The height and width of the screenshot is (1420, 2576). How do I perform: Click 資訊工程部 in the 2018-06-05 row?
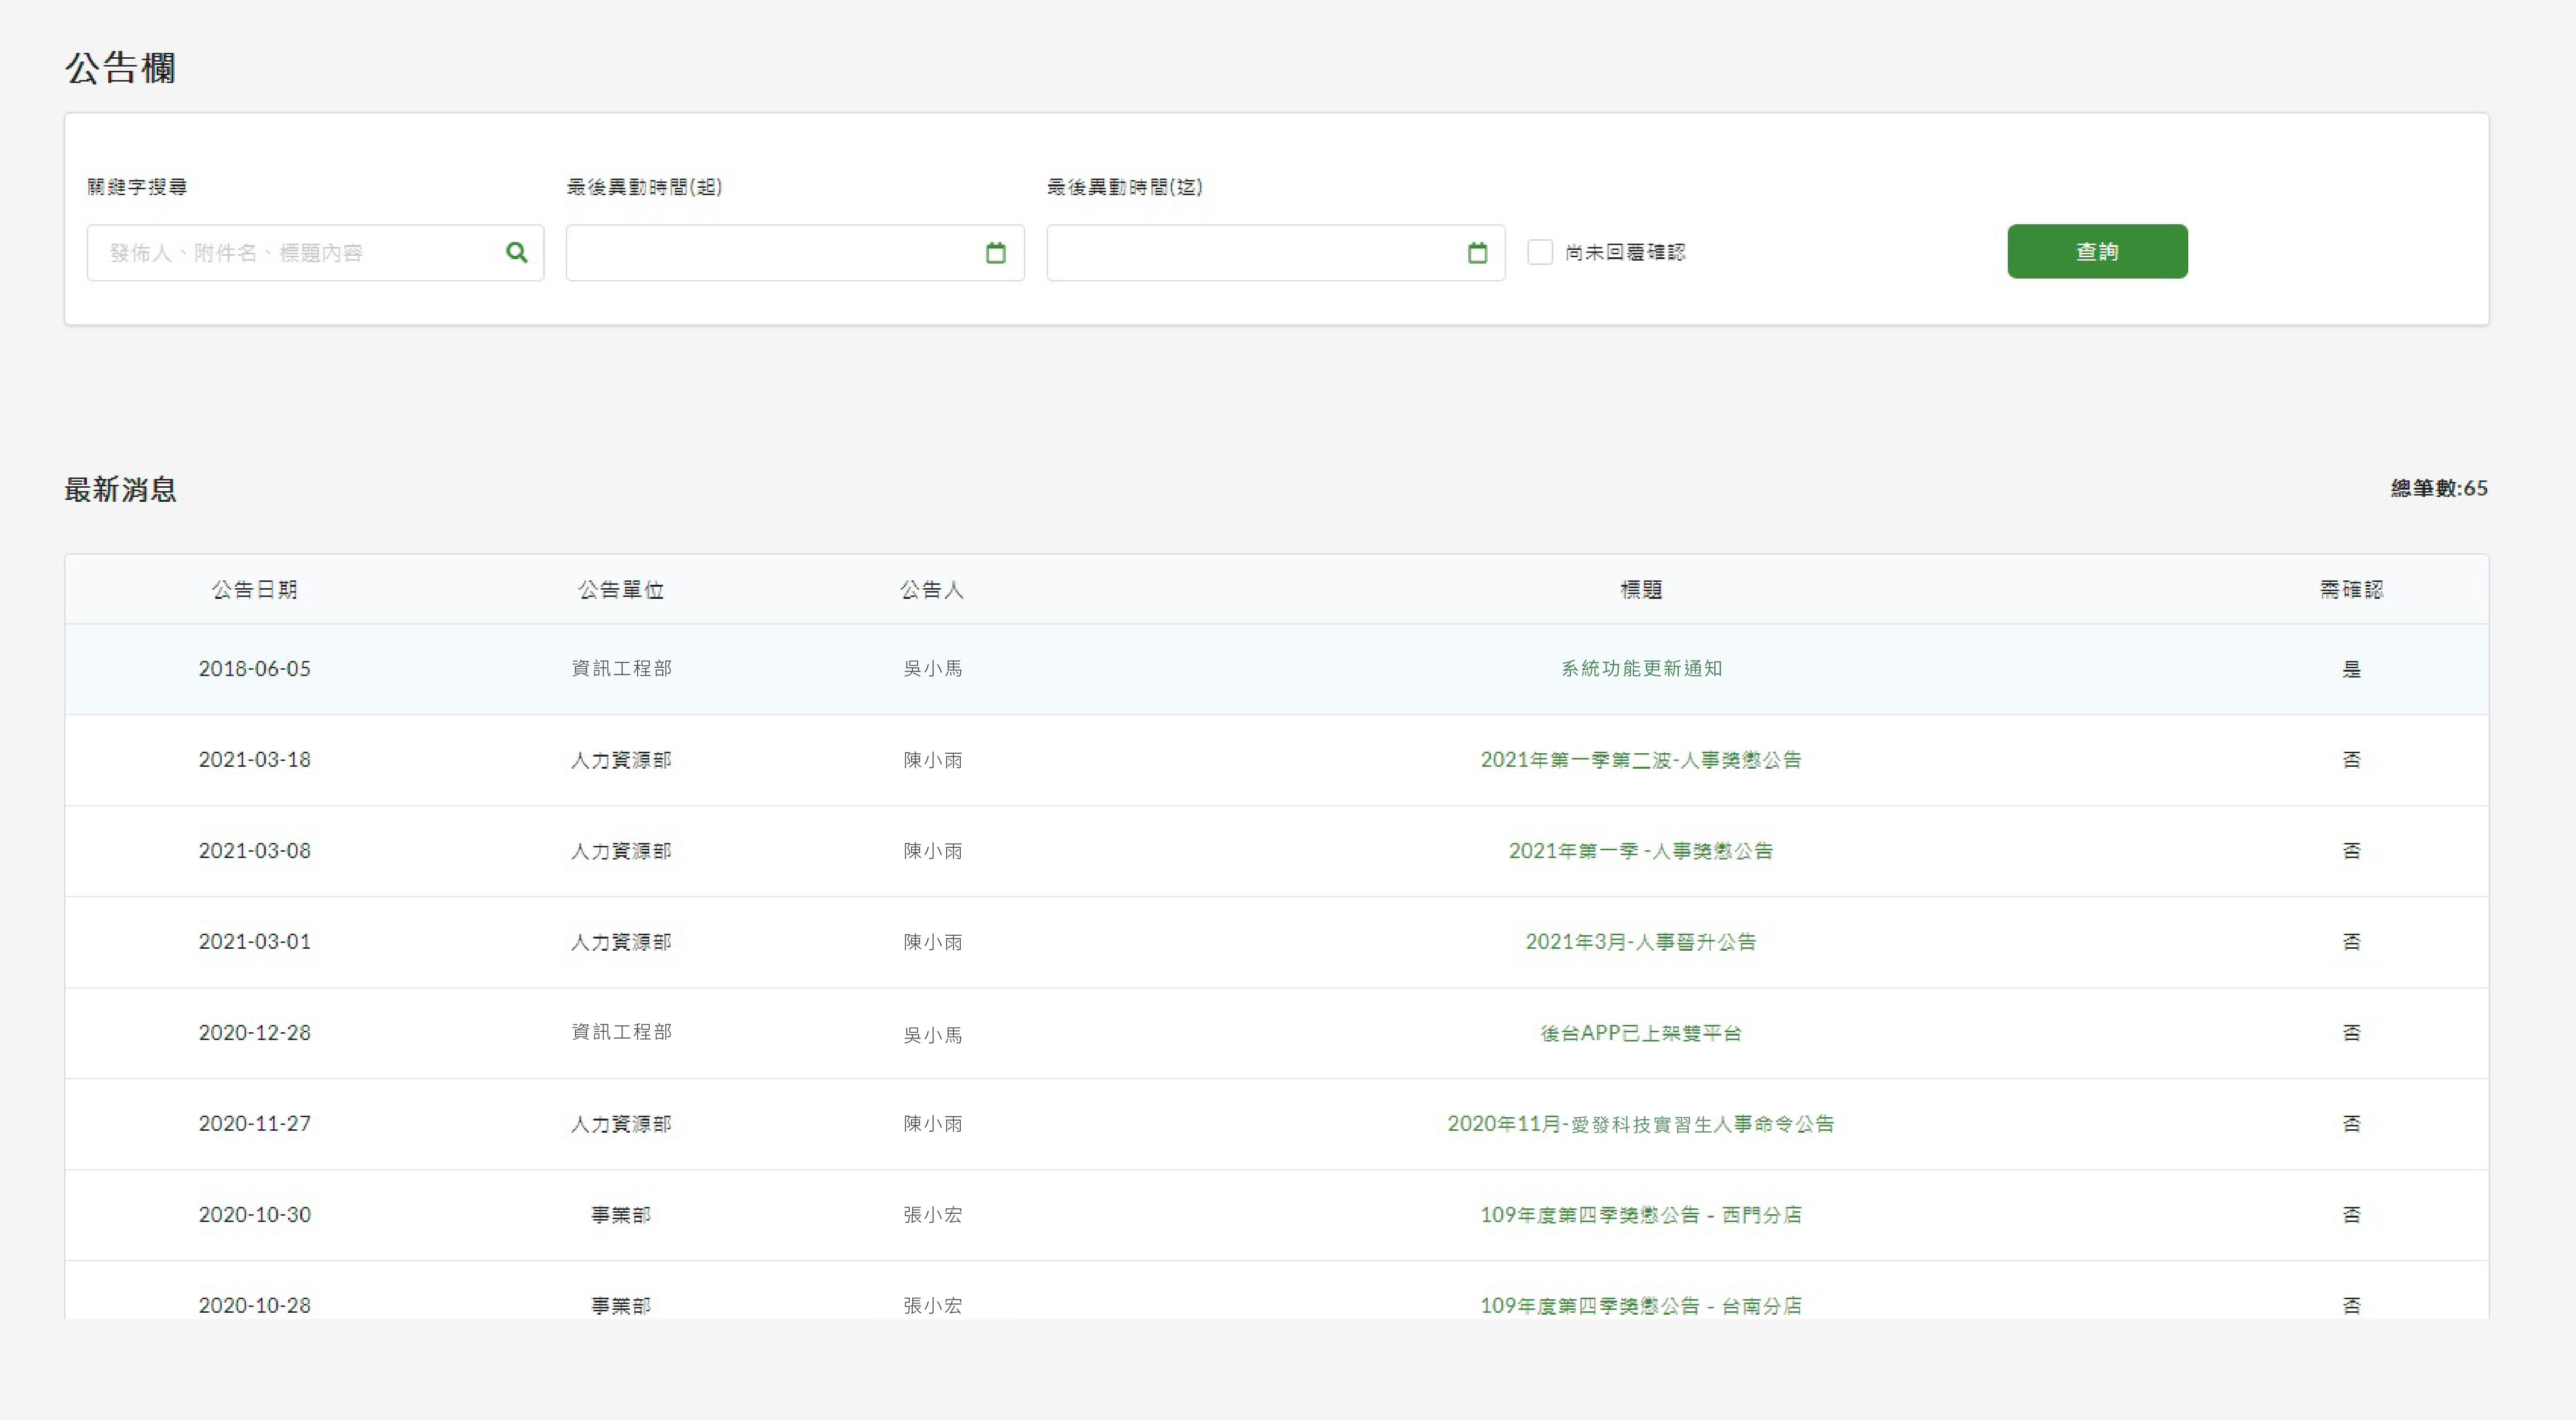[x=621, y=669]
